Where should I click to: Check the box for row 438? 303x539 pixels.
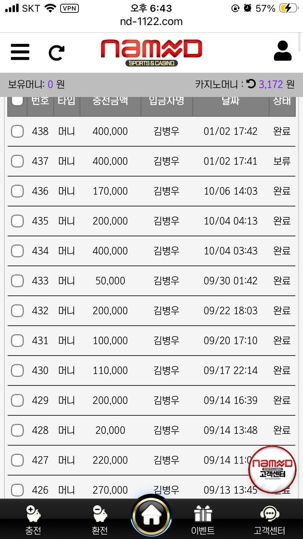17,131
